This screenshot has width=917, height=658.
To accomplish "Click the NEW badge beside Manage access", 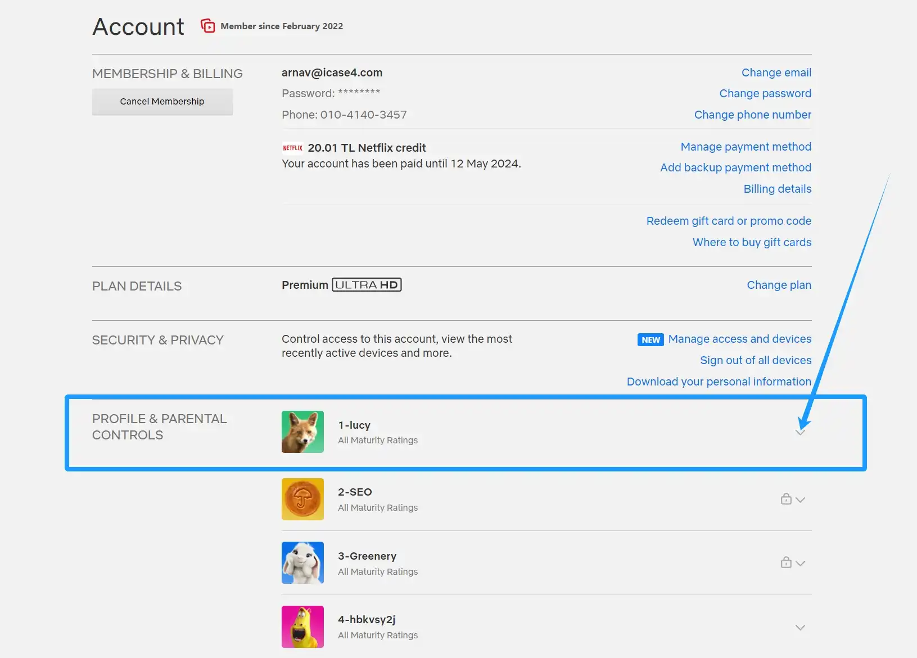I will point(651,339).
